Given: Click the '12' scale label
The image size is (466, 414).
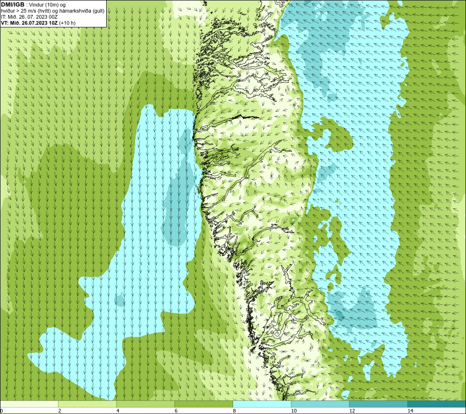Looking at the screenshot, I should (x=352, y=411).
